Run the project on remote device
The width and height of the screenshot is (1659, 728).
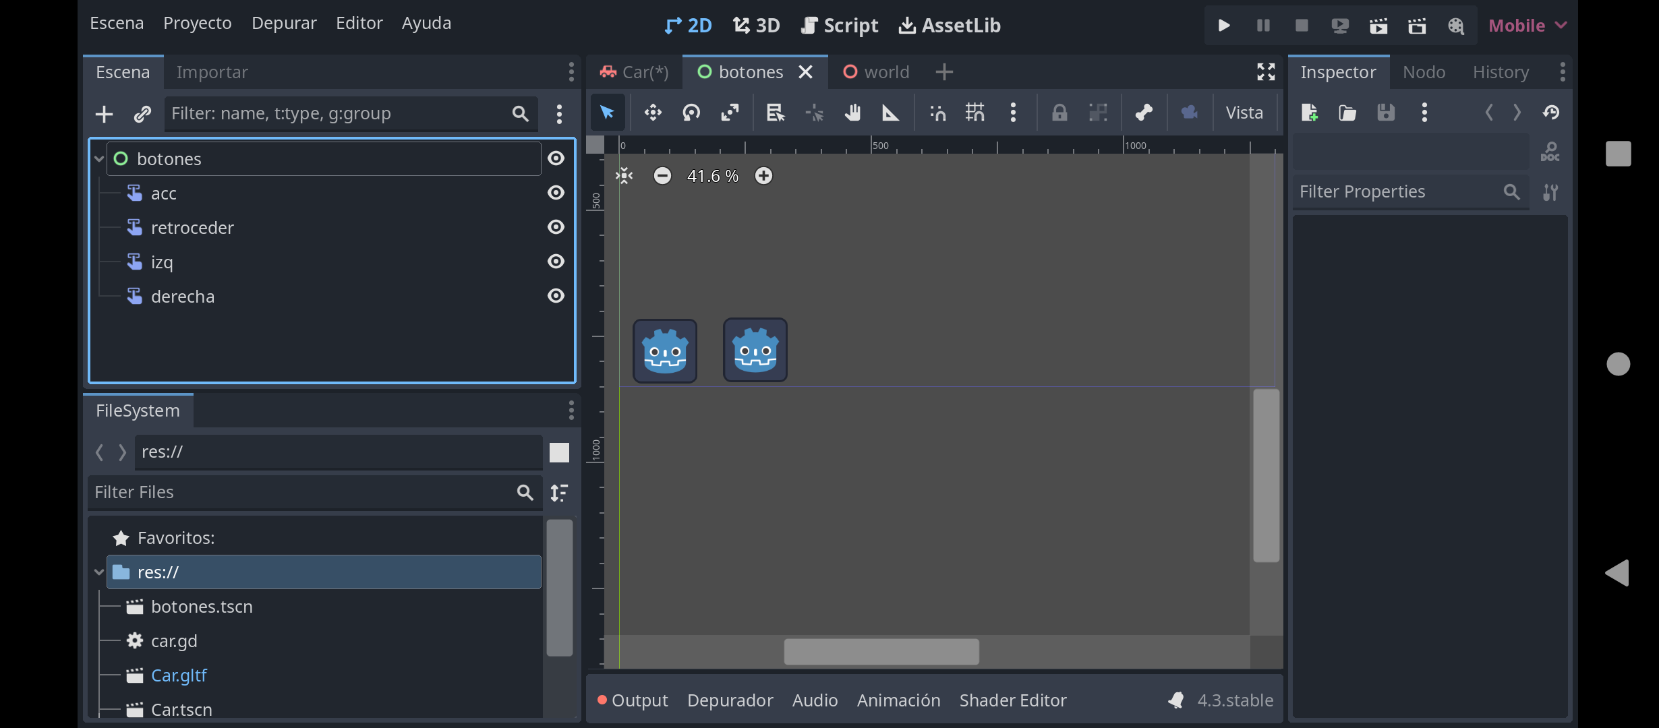pyautogui.click(x=1340, y=26)
